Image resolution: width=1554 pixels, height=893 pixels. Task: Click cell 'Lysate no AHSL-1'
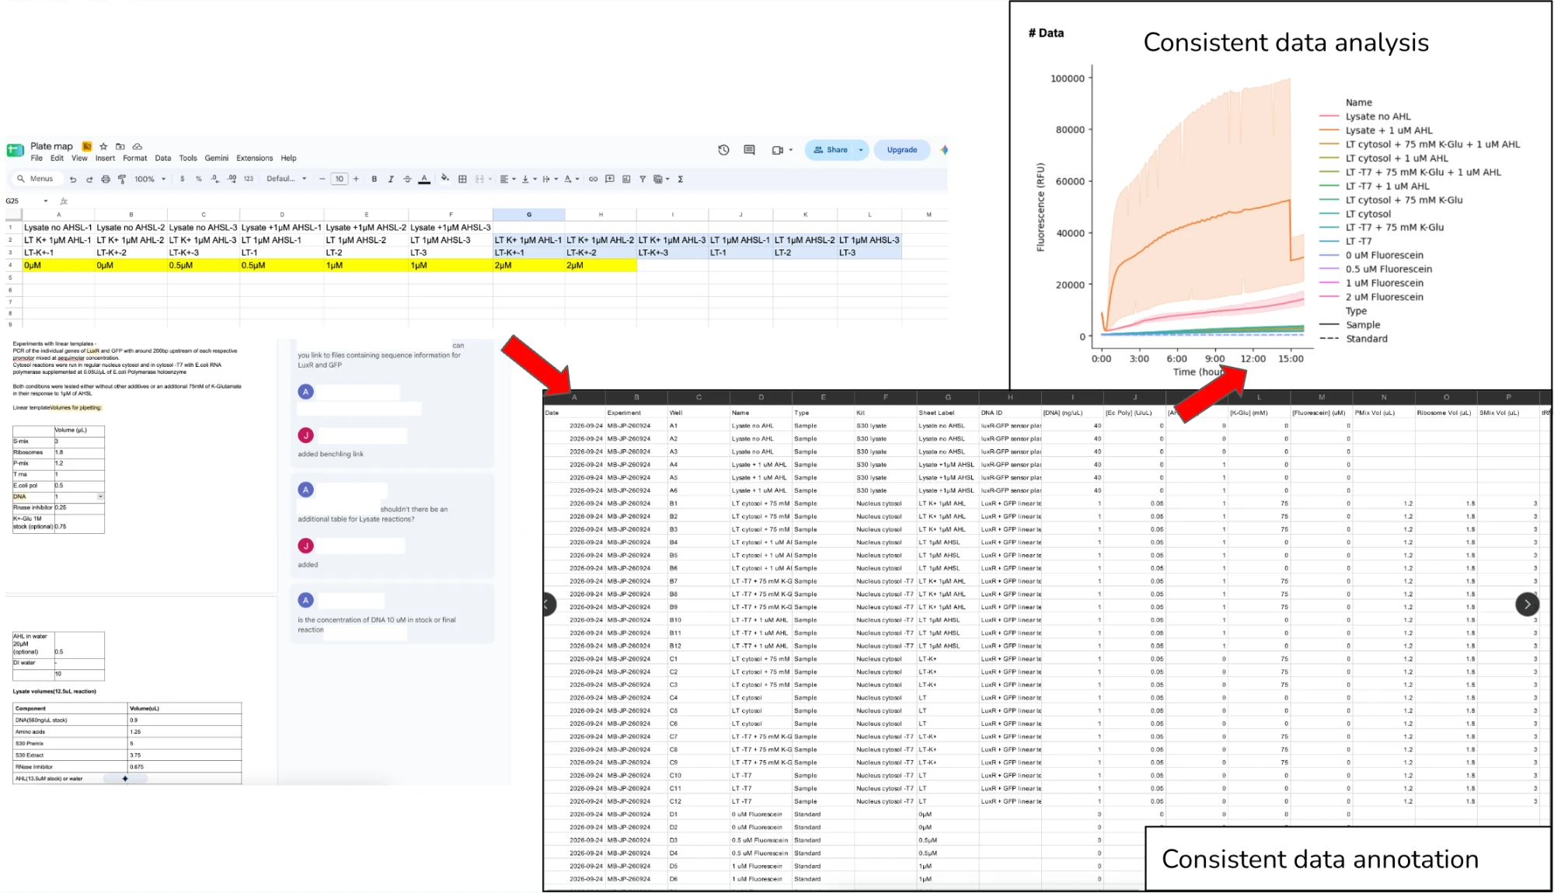click(58, 228)
